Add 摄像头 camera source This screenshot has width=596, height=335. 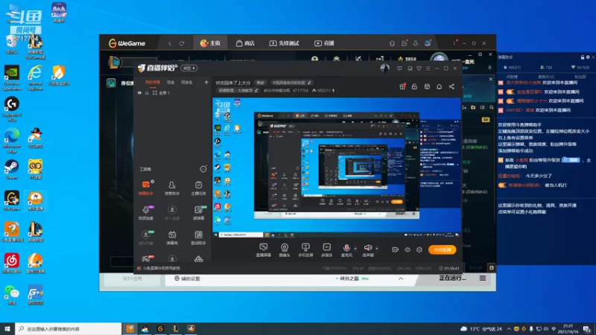coord(285,250)
